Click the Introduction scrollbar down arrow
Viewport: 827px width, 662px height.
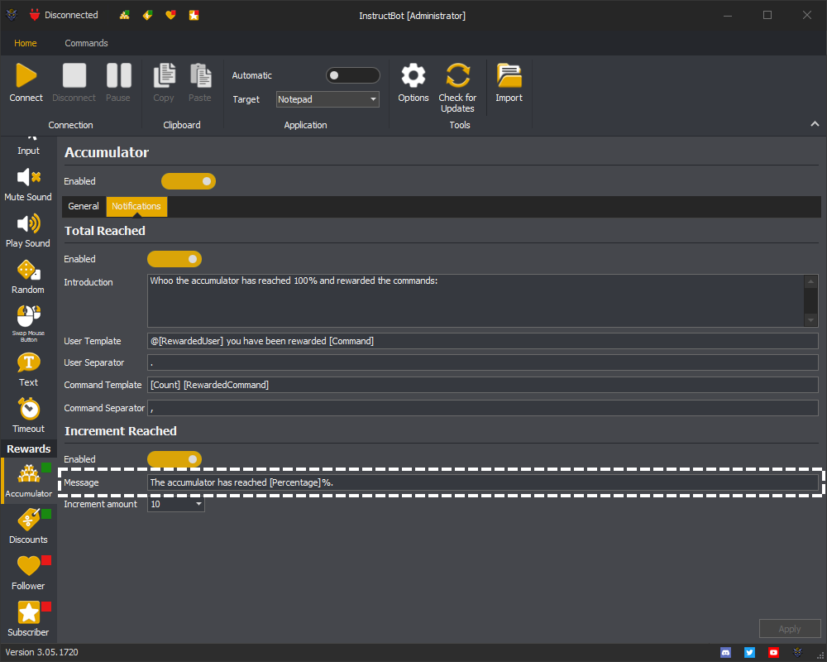[811, 320]
